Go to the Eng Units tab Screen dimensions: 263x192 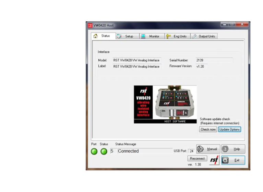click(178, 36)
